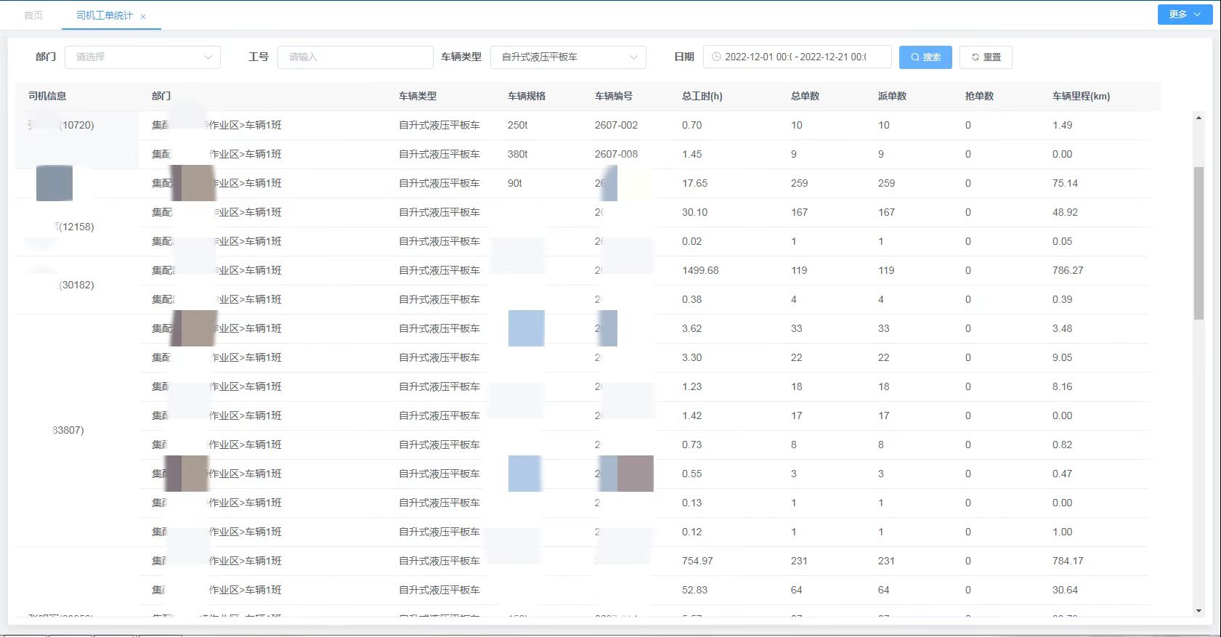
Task: Click the 抢单数 column header
Action: tap(979, 96)
